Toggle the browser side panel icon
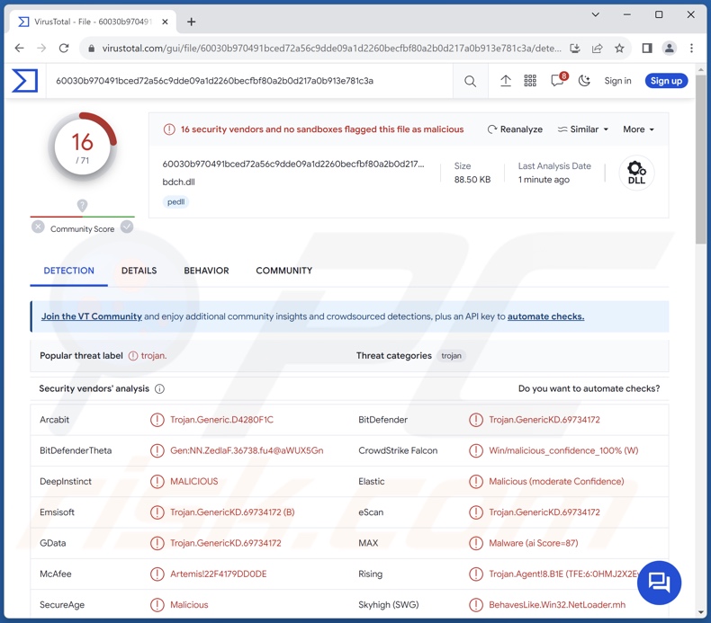The width and height of the screenshot is (711, 623). [647, 48]
